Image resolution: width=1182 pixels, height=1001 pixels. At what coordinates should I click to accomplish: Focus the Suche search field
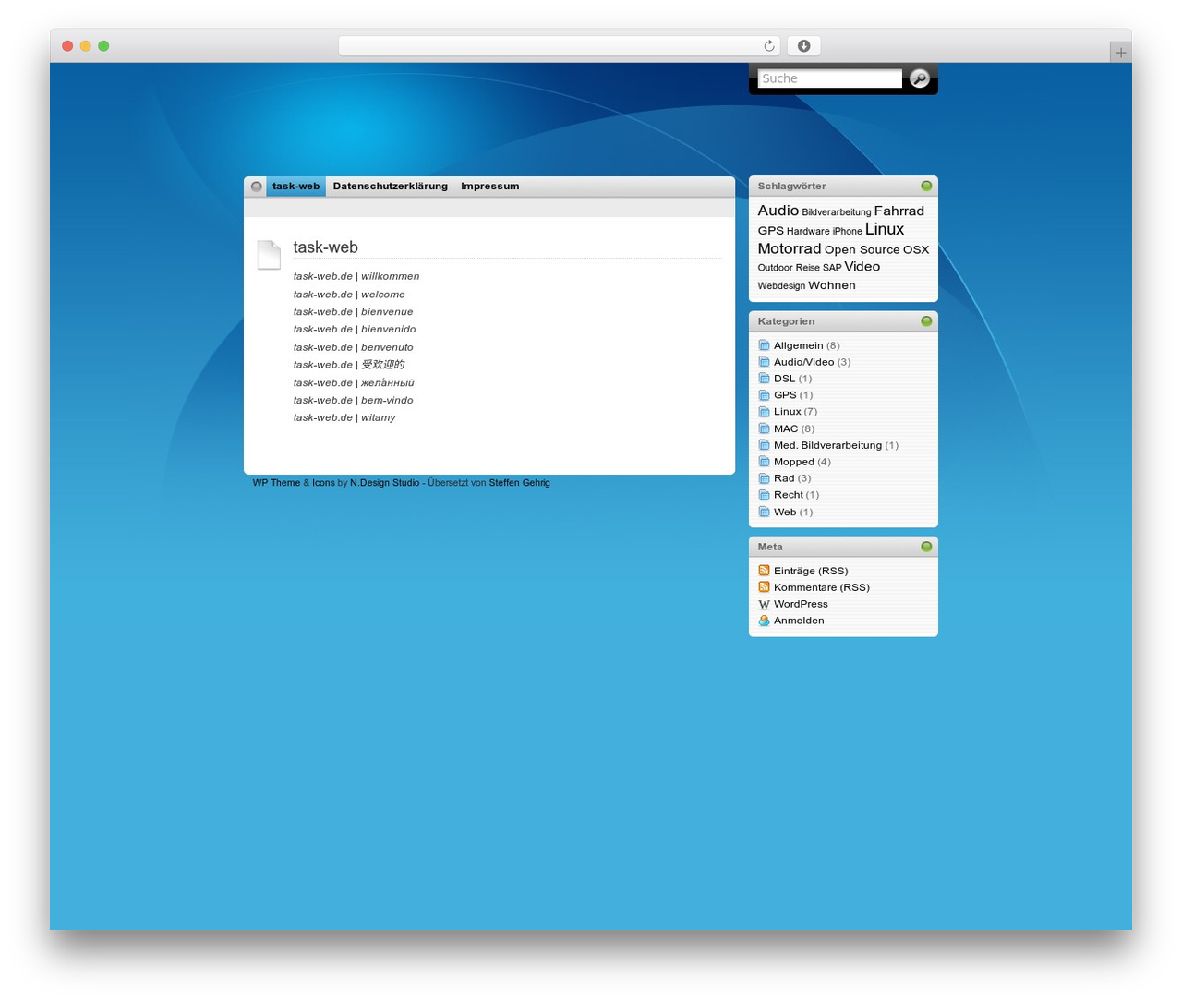[829, 78]
